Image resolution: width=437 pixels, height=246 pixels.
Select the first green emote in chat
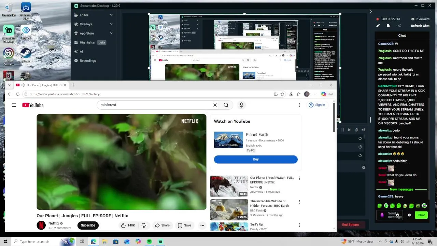pos(380,206)
